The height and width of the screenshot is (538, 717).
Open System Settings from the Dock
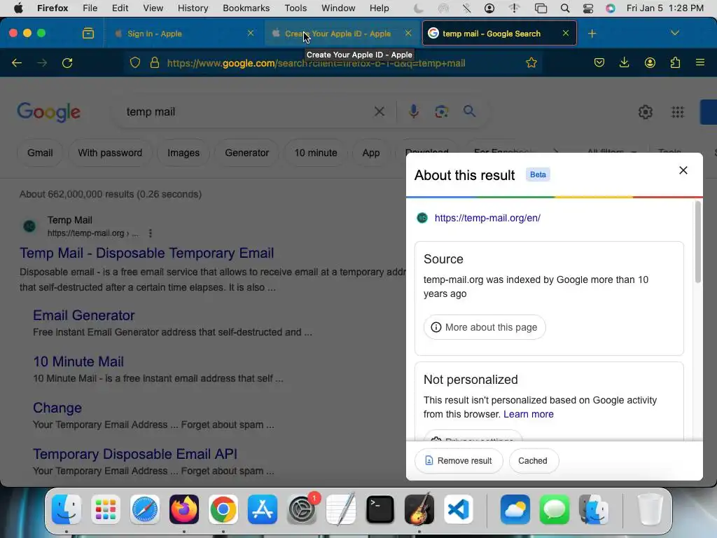click(302, 509)
